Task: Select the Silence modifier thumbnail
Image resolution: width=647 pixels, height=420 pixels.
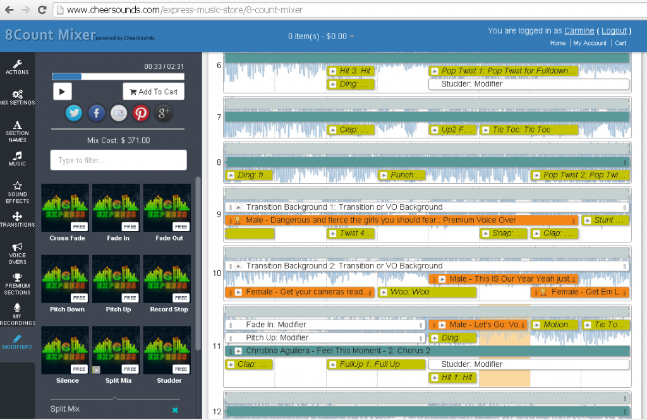Action: (65, 351)
